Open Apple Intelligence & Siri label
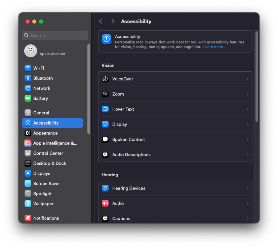The image size is (278, 248). (x=55, y=143)
